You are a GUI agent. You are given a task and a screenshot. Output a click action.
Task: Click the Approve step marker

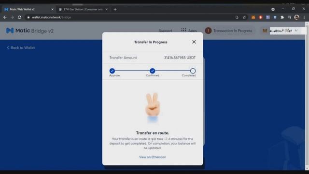(x=112, y=71)
